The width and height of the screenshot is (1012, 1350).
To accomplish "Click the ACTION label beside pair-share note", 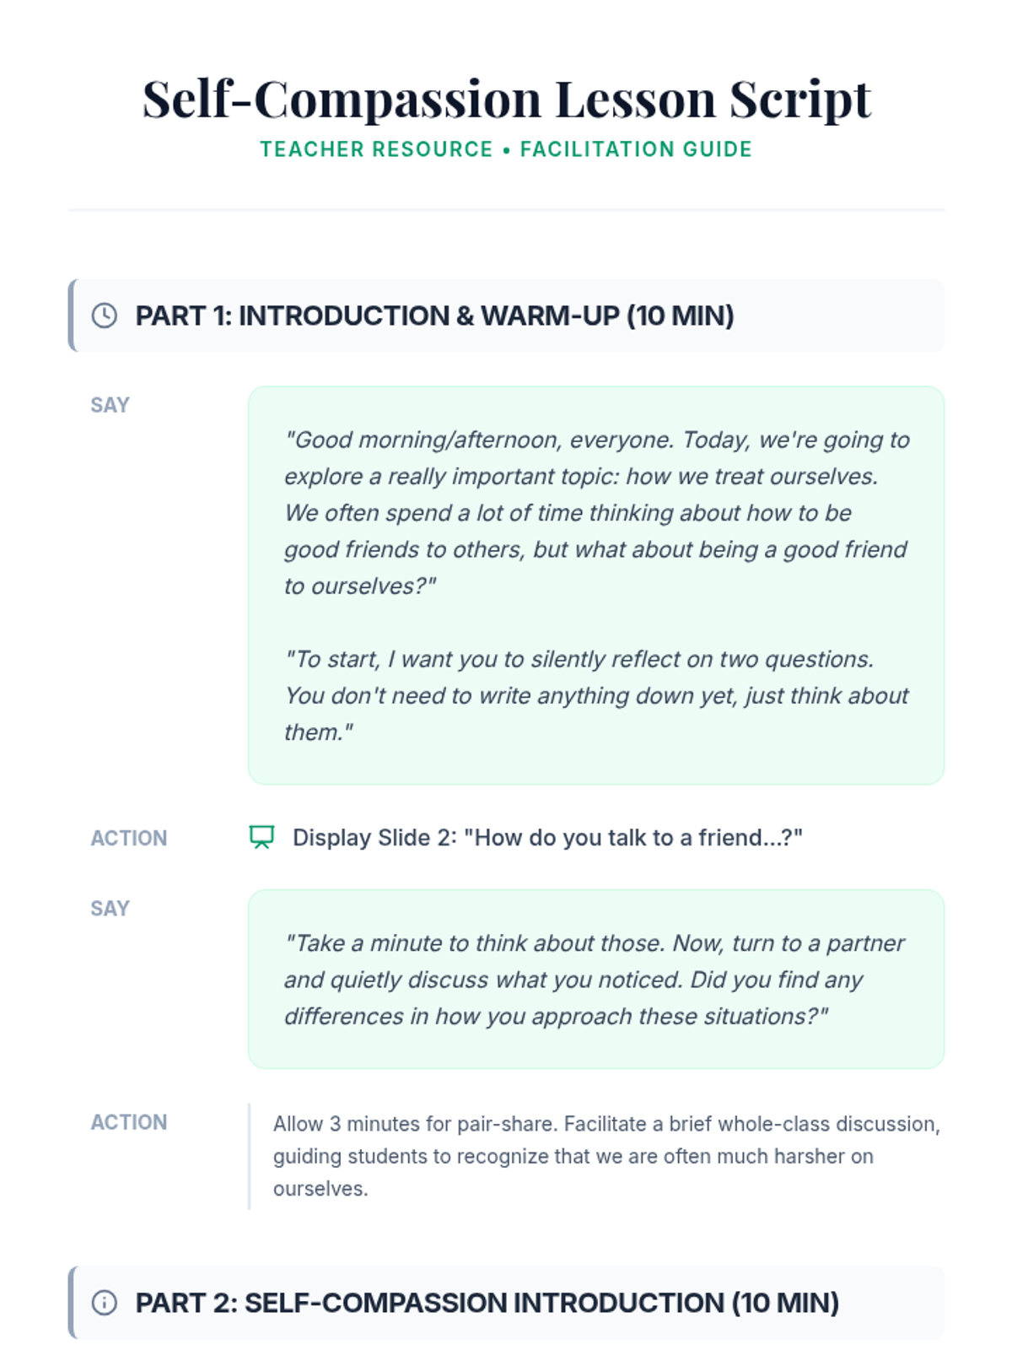I will pyautogui.click(x=129, y=1122).
